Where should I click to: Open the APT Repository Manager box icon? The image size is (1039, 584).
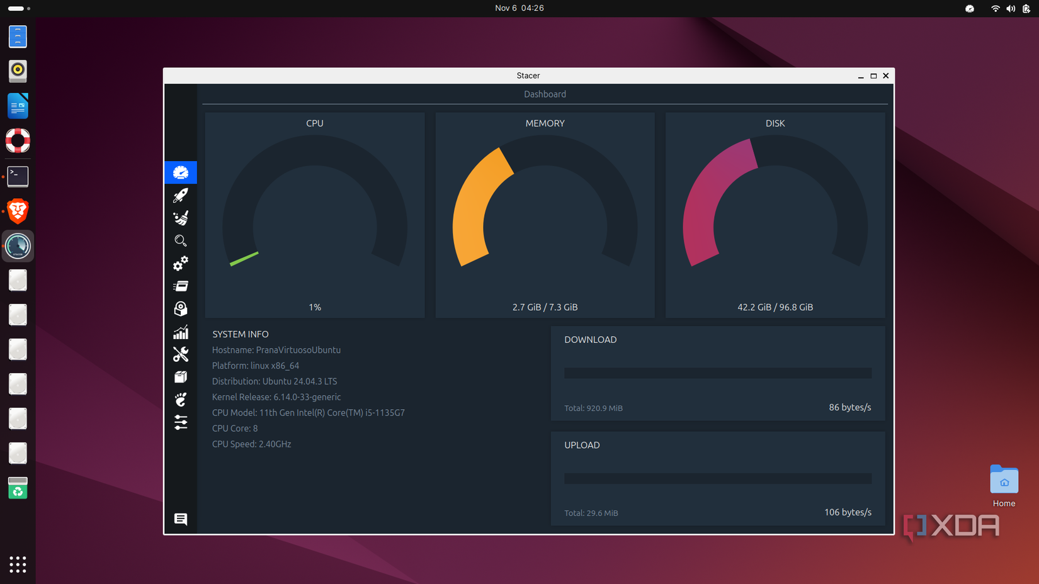pos(181,376)
